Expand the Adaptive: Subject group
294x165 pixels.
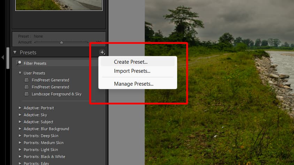pyautogui.click(x=20, y=121)
